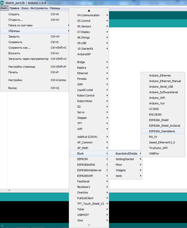Open Arduino_SoftwareSerial example

(x=163, y=92)
